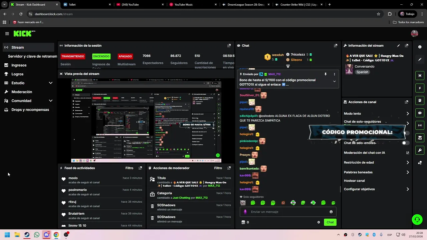Click the chat bubble icon in right sidebar

[420, 113]
